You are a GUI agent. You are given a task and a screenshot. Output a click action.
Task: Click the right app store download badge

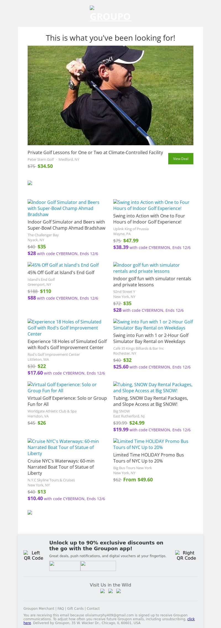click(98, 566)
